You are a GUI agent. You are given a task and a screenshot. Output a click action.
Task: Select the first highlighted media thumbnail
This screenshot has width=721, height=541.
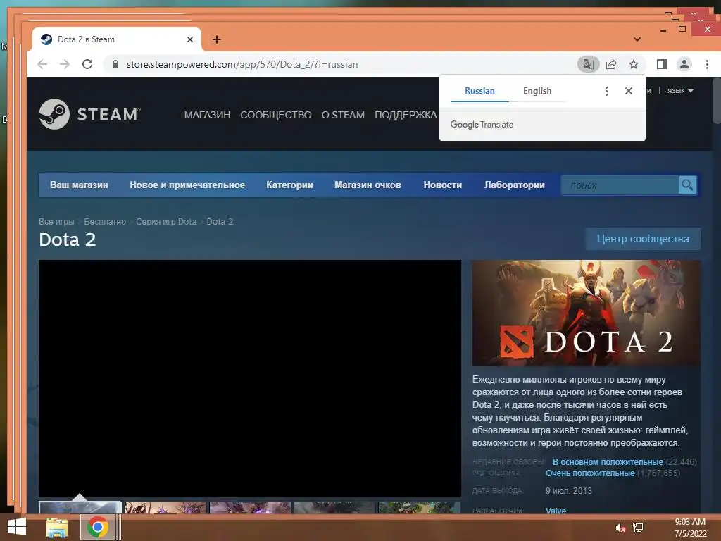80,507
